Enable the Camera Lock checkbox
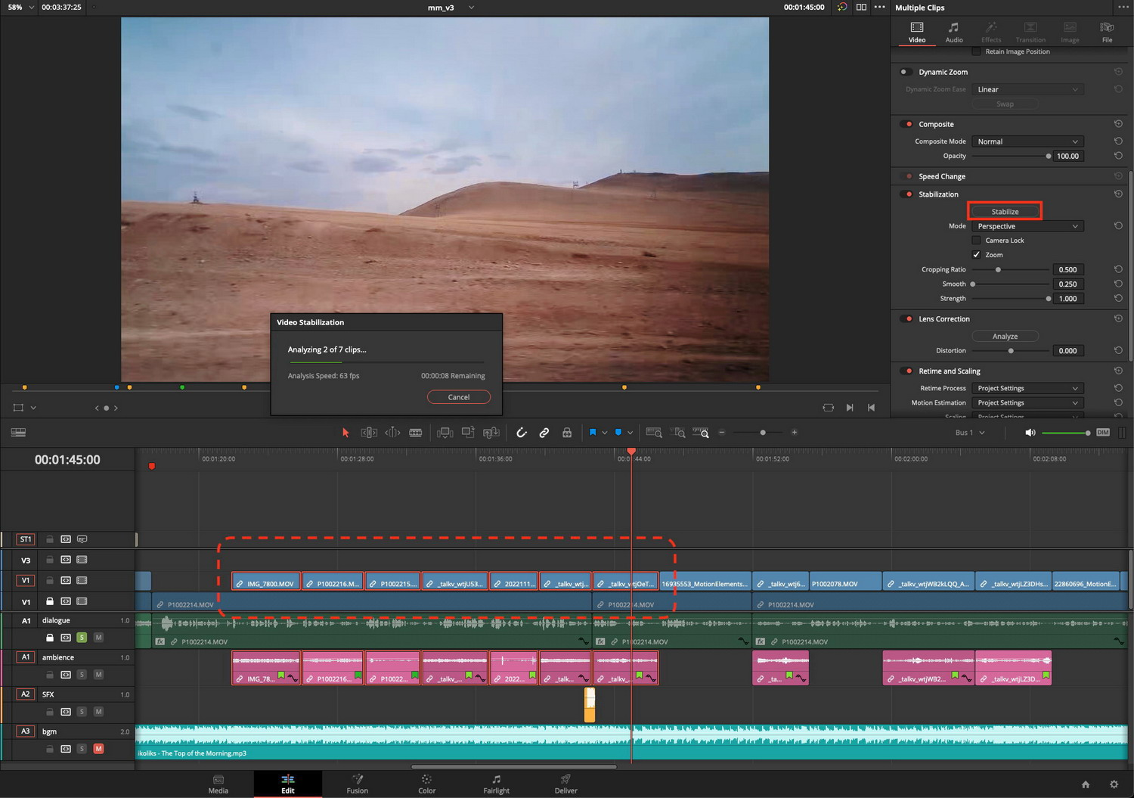 [976, 241]
